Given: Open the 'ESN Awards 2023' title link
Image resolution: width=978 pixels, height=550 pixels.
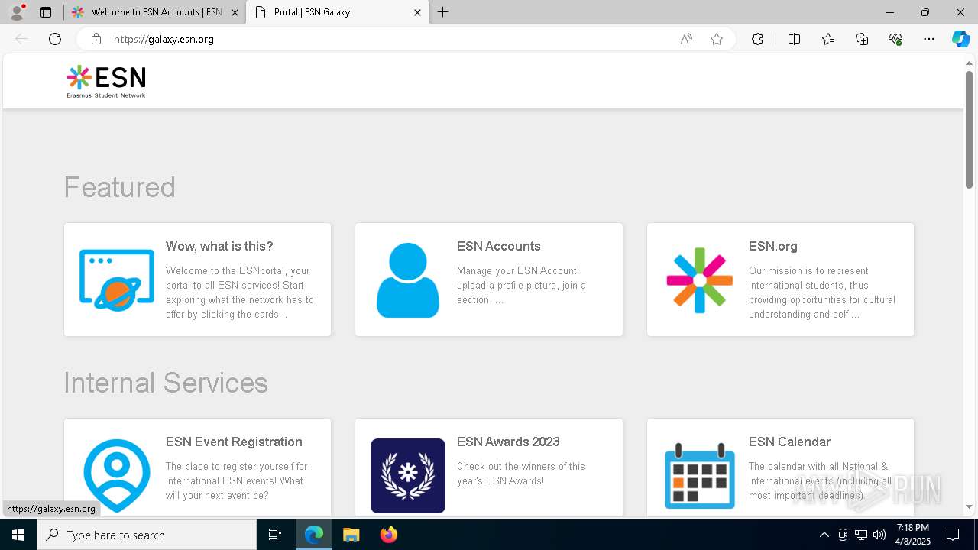Looking at the screenshot, I should pos(508,442).
